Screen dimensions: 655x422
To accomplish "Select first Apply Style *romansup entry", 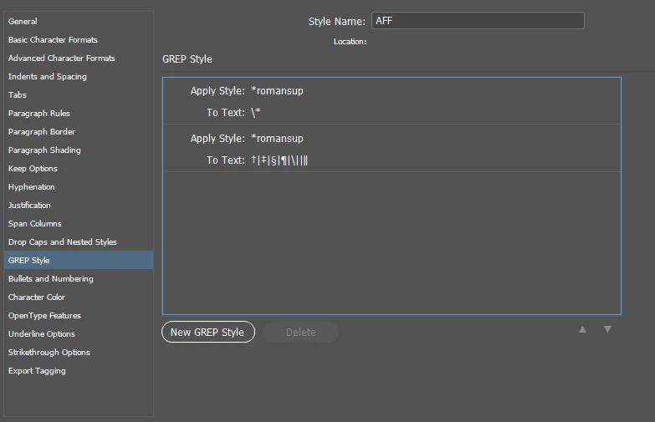I will (277, 90).
